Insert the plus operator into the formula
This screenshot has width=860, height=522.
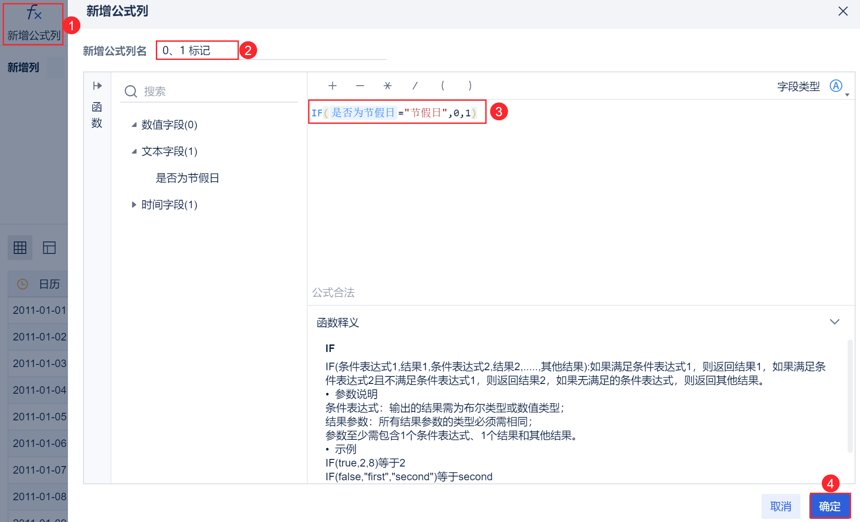point(332,86)
